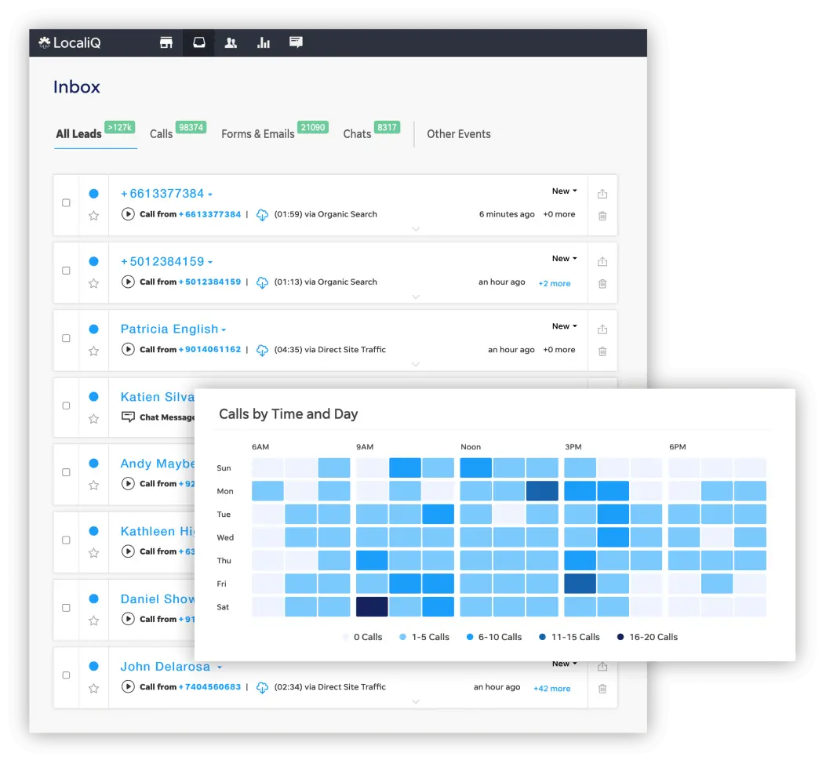Open the +6613377384 contact name dropdown

210,195
